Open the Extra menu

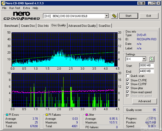tap(26, 8)
